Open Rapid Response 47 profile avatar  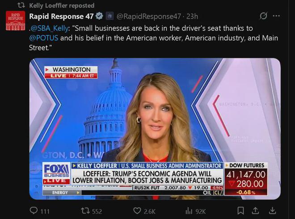pos(15,21)
